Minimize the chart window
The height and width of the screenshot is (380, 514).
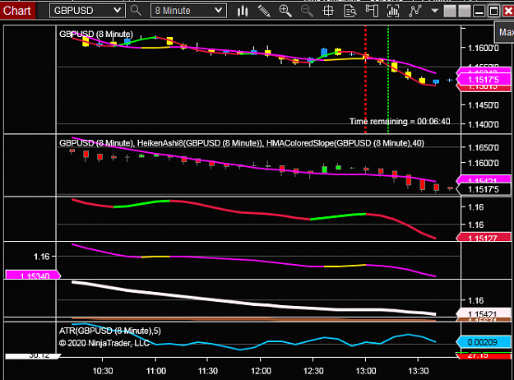coord(479,12)
